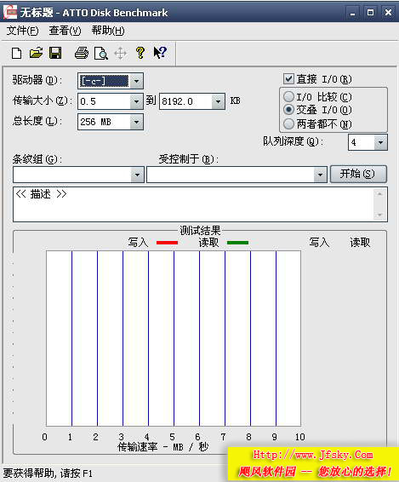Click the 队列深度(Q) label
Screen dimensions: 399x482
(x=293, y=141)
